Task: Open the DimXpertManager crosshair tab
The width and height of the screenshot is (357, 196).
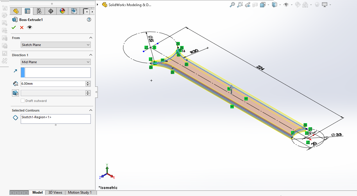Action: (51, 11)
